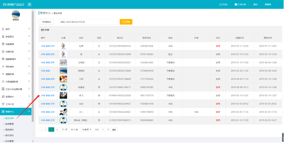Go to pagination page 2
Viewport: 284px width, 143px height.
coord(57,130)
